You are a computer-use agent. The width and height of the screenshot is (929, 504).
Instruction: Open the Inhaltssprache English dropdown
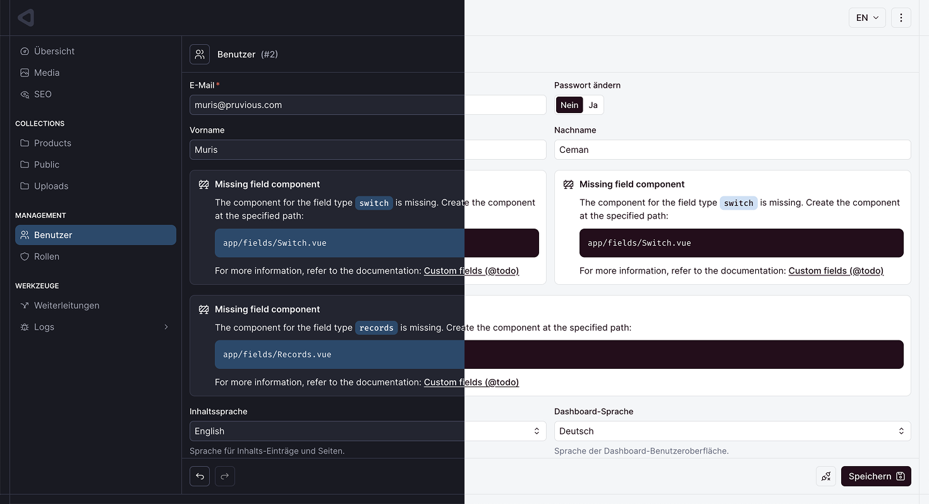368,431
